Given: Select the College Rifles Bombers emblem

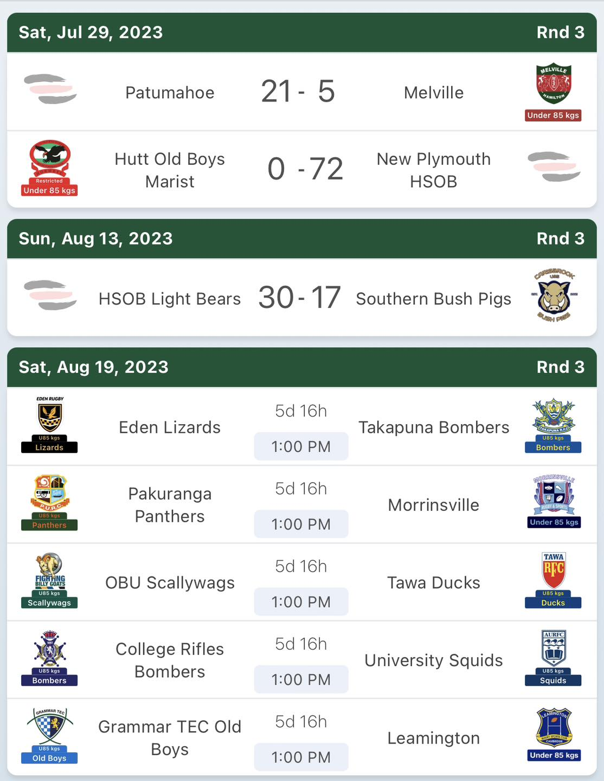Looking at the screenshot, I should pos(49,658).
